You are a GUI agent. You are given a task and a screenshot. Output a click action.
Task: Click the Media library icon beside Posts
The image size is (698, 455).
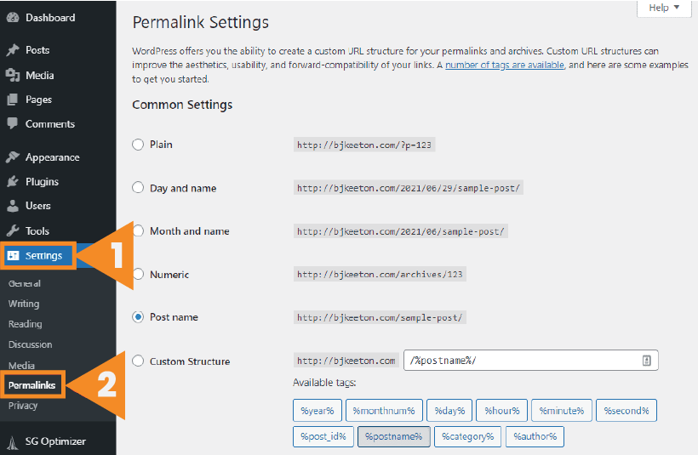13,75
